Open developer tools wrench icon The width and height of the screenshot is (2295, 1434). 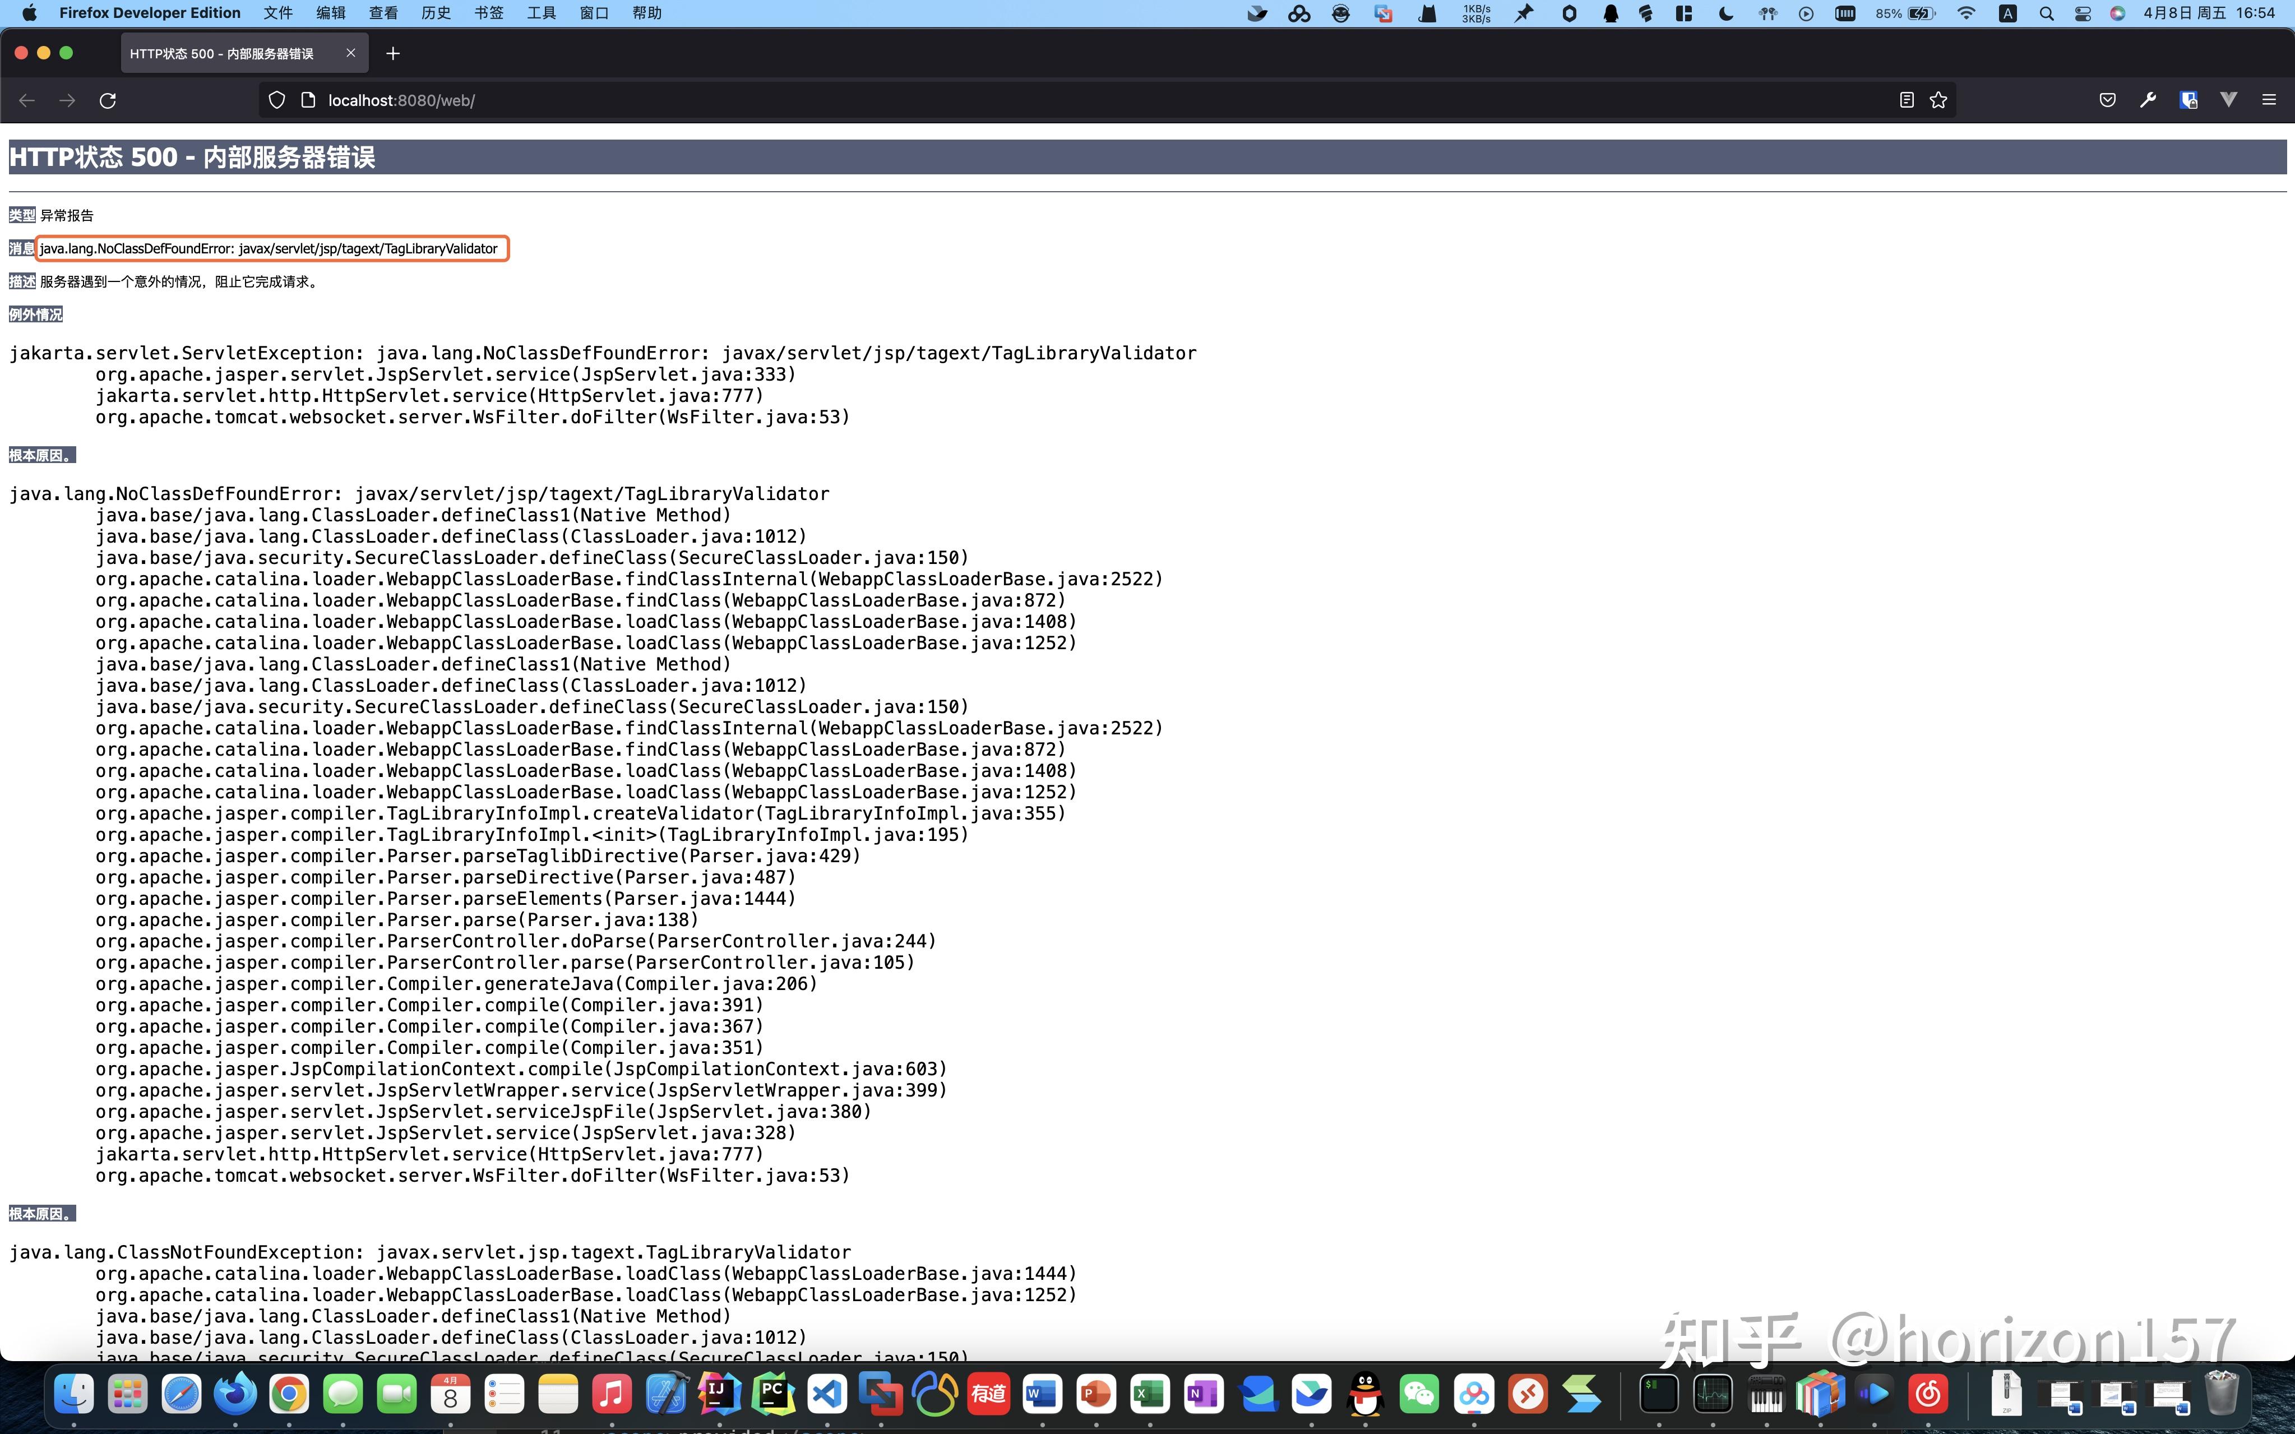(2148, 100)
